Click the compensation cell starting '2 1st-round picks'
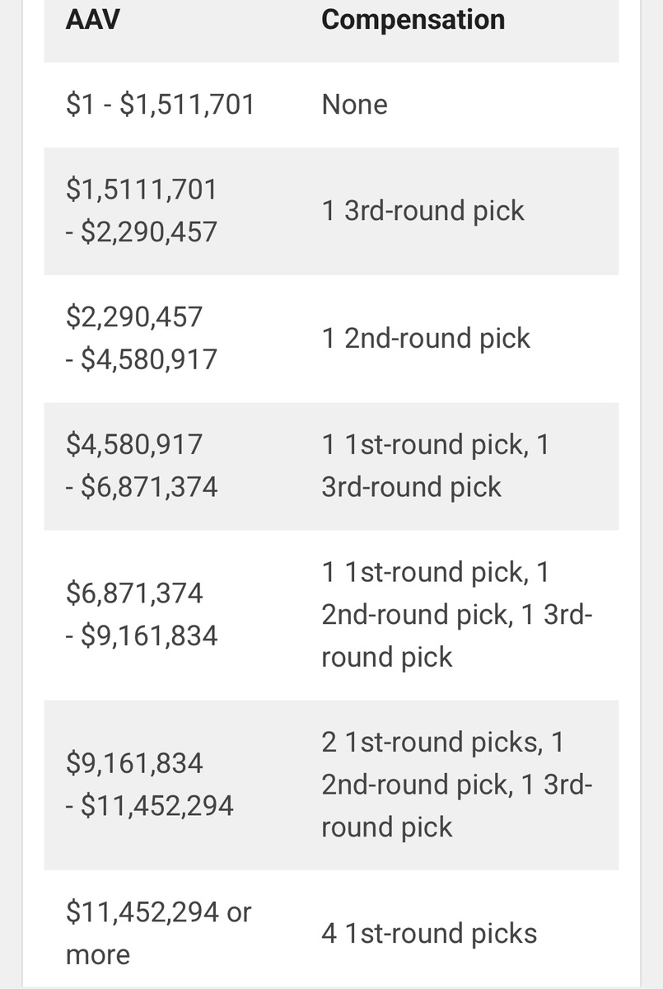This screenshot has height=989, width=663. click(x=457, y=785)
